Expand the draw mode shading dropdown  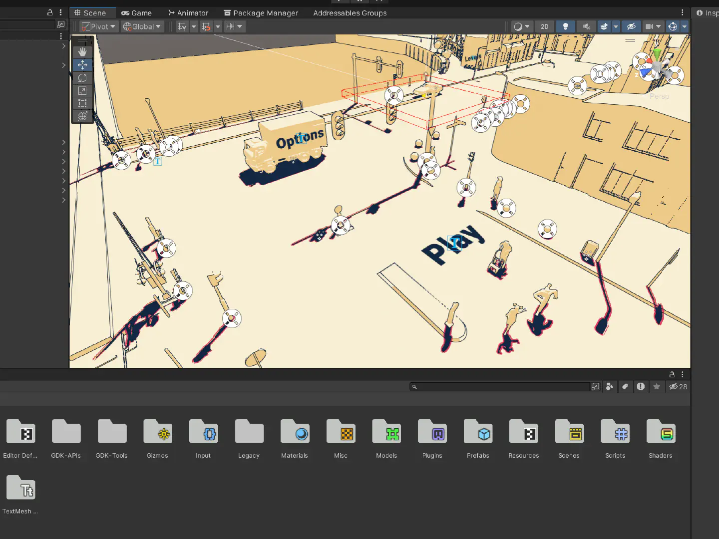[522, 26]
